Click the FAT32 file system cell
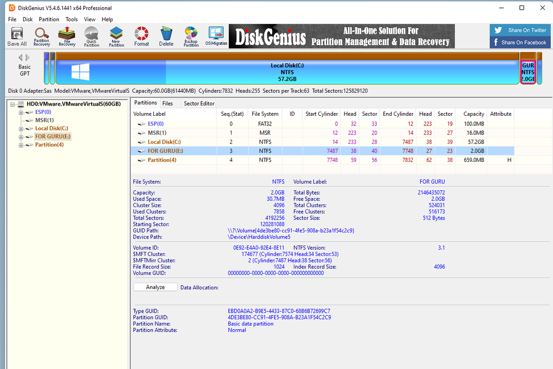Screen dimensions: 553x369 click(x=265, y=124)
